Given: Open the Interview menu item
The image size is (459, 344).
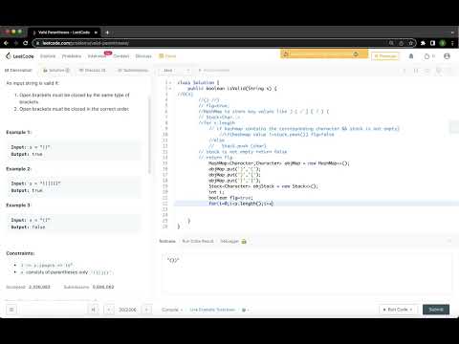Looking at the screenshot, I should 97,56.
